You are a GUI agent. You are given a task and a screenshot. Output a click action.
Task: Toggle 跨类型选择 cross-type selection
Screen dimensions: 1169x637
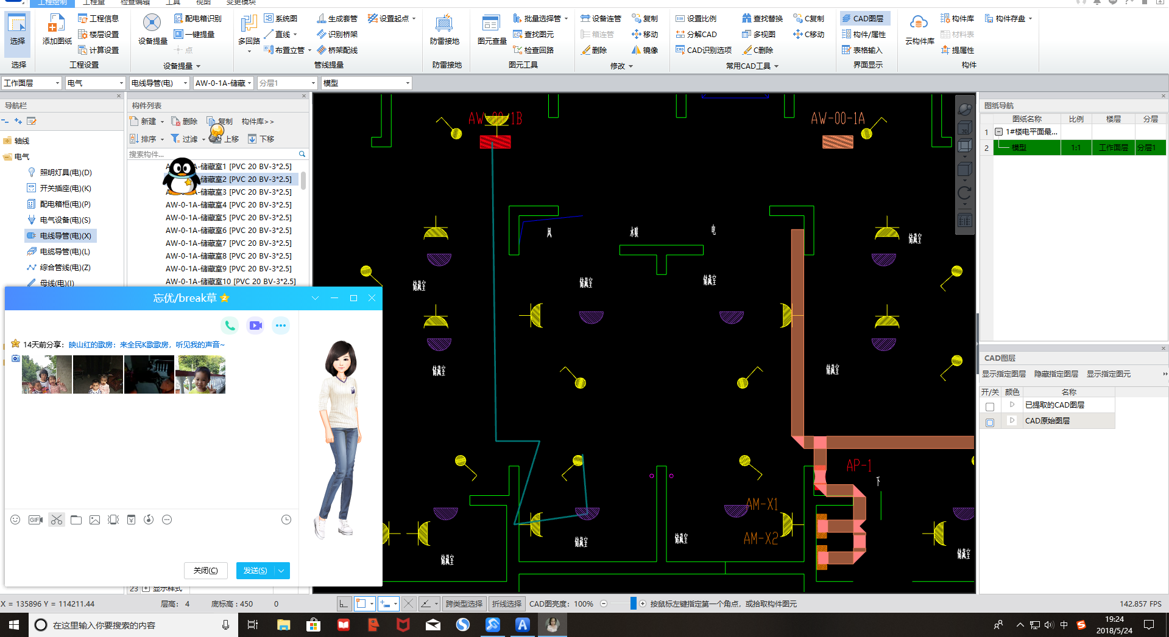(464, 604)
